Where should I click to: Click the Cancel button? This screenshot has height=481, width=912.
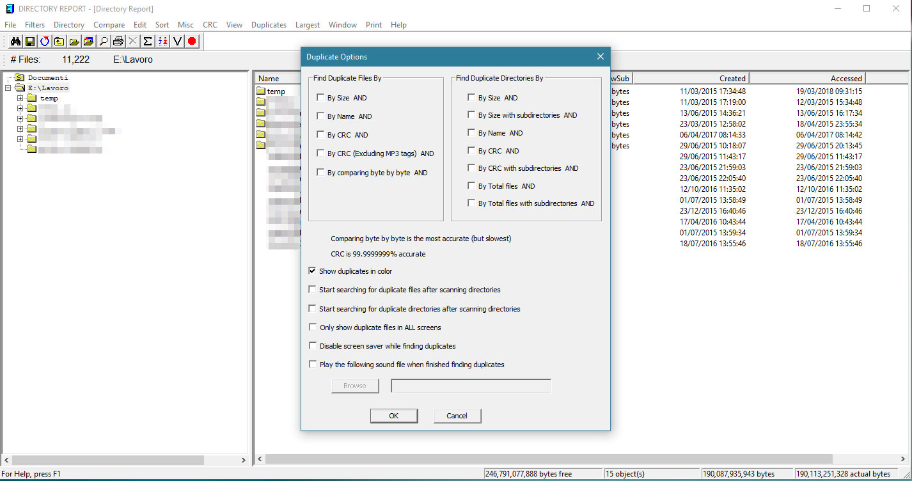[457, 416]
